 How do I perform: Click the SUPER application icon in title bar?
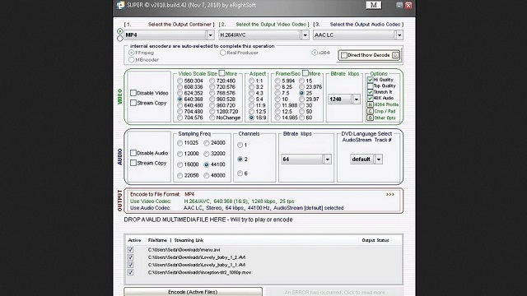[x=120, y=6]
